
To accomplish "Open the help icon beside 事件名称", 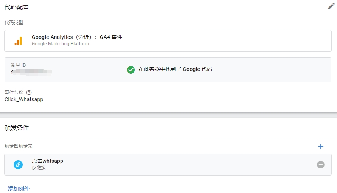I will 29,93.
